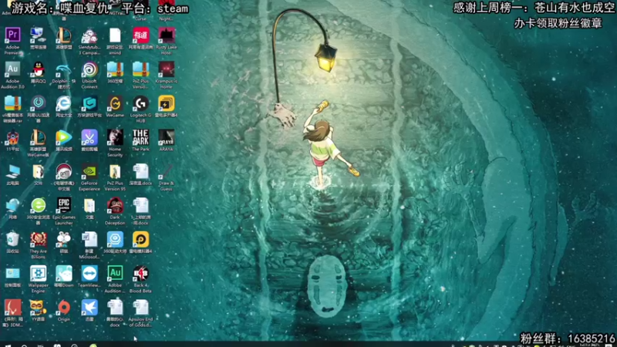This screenshot has width=617, height=347.
Task: Open the blank .xmind file icon
Action: [115, 35]
